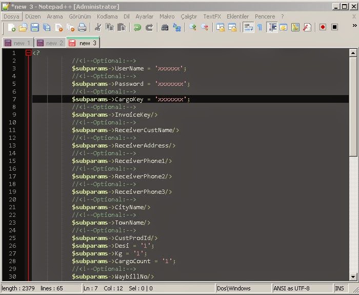Click the UserName assignment line
Image resolution: width=359 pixels, height=295 pixels.
pos(129,68)
